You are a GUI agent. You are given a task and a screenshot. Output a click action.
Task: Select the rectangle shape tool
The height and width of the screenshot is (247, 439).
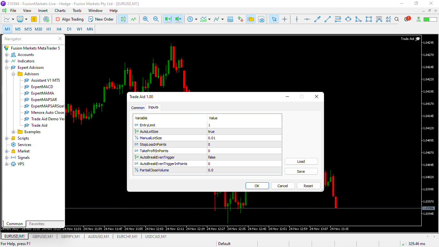coord(369,19)
